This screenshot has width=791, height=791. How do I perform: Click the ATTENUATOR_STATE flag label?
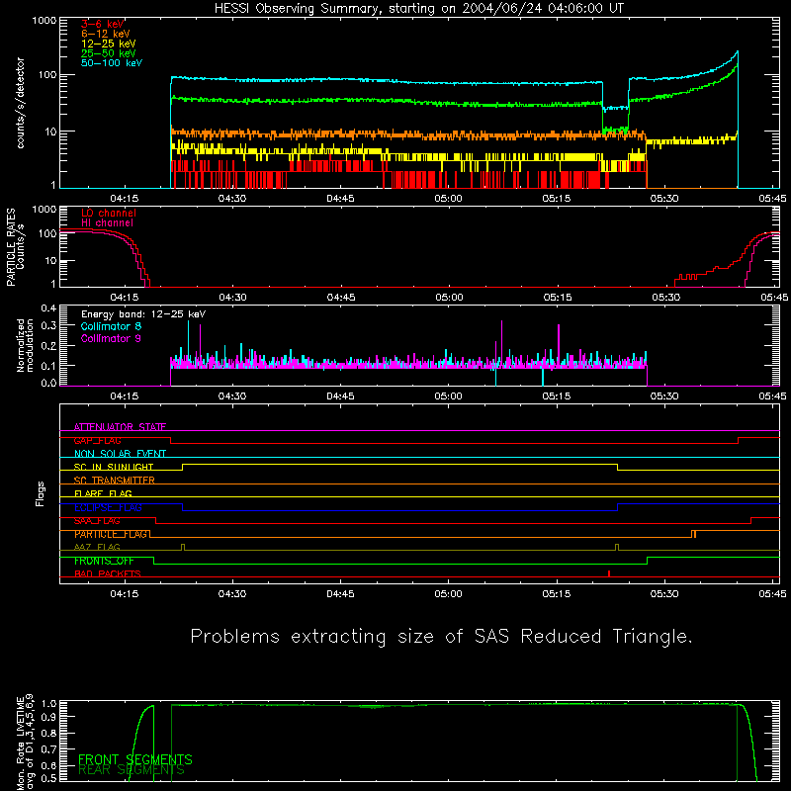coord(120,427)
